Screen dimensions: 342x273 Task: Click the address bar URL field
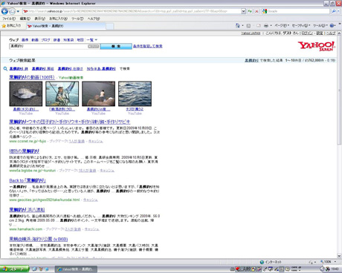(132, 11)
